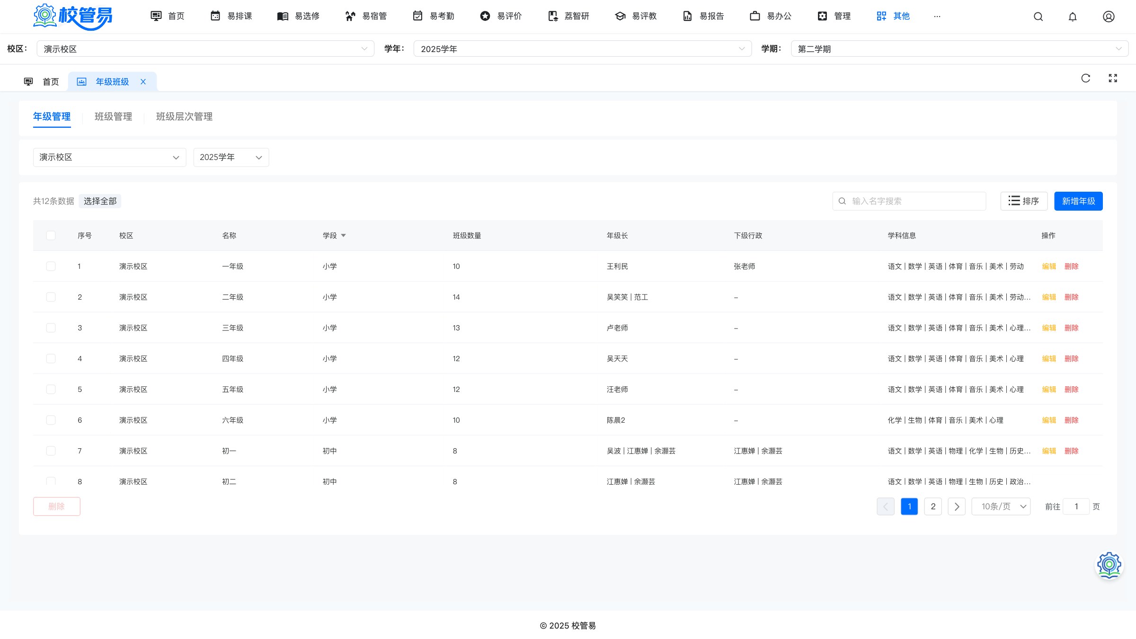1136x639 pixels.
Task: Edit the 一年级 row
Action: (1049, 266)
